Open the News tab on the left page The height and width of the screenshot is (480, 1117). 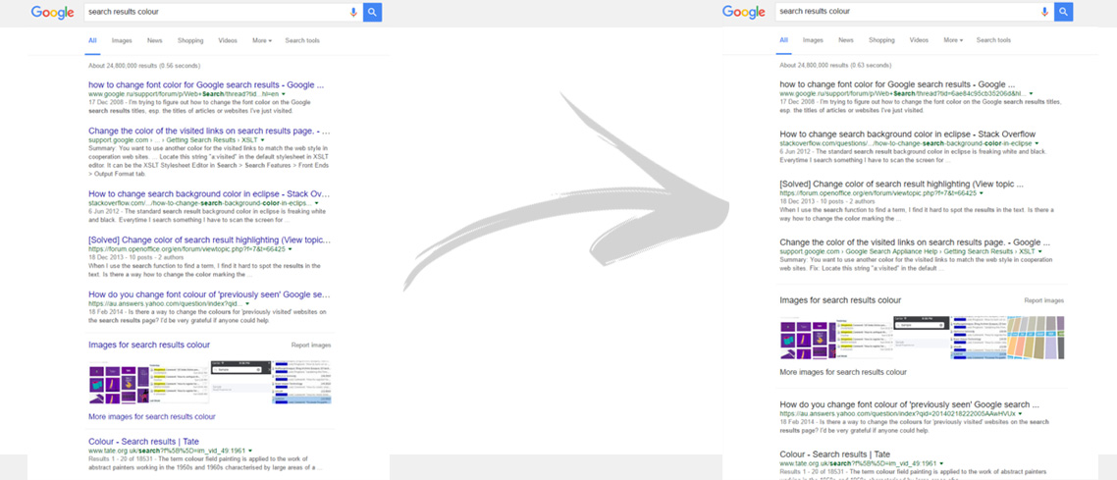click(x=154, y=40)
